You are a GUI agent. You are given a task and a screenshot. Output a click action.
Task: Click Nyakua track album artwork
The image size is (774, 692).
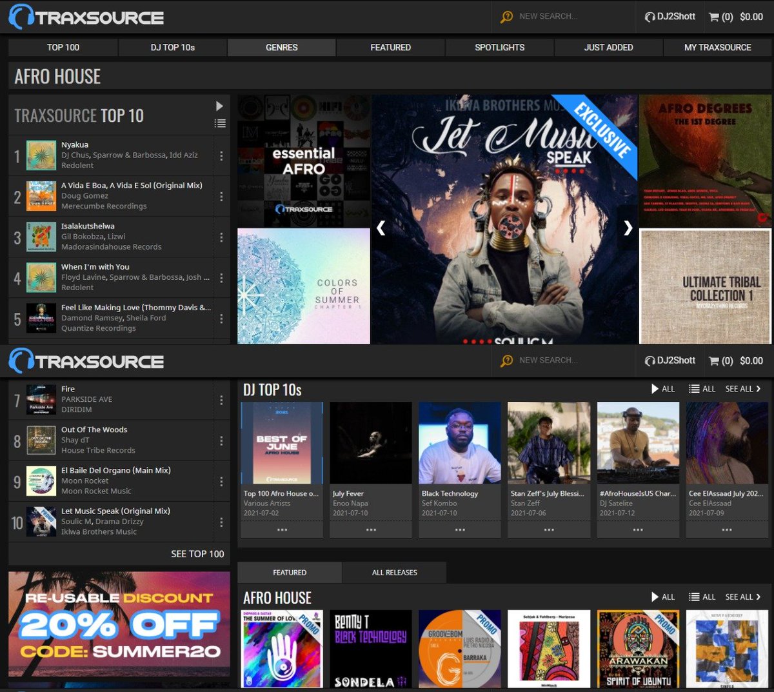[x=41, y=155]
